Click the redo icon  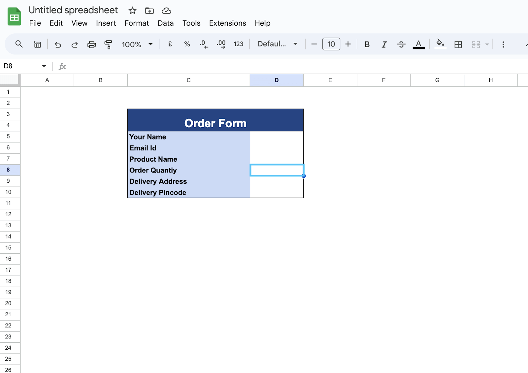(x=75, y=44)
